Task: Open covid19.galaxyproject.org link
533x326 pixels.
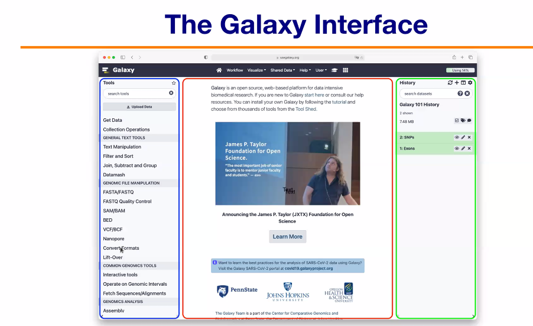Action: coord(308,269)
